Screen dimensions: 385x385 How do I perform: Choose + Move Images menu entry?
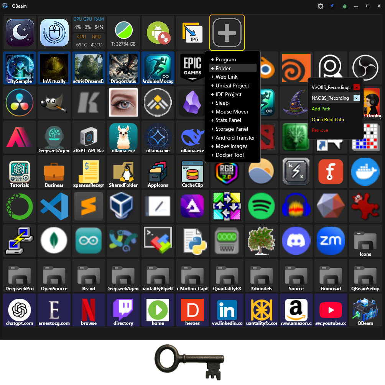[x=232, y=146]
